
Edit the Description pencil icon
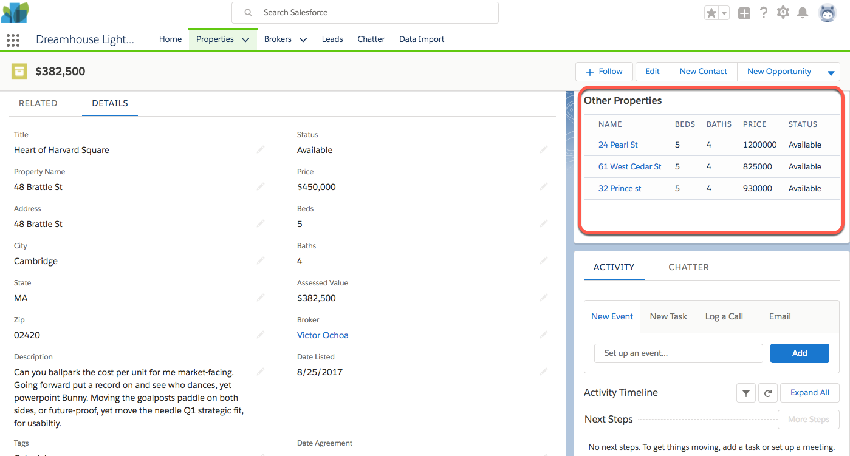pyautogui.click(x=261, y=371)
